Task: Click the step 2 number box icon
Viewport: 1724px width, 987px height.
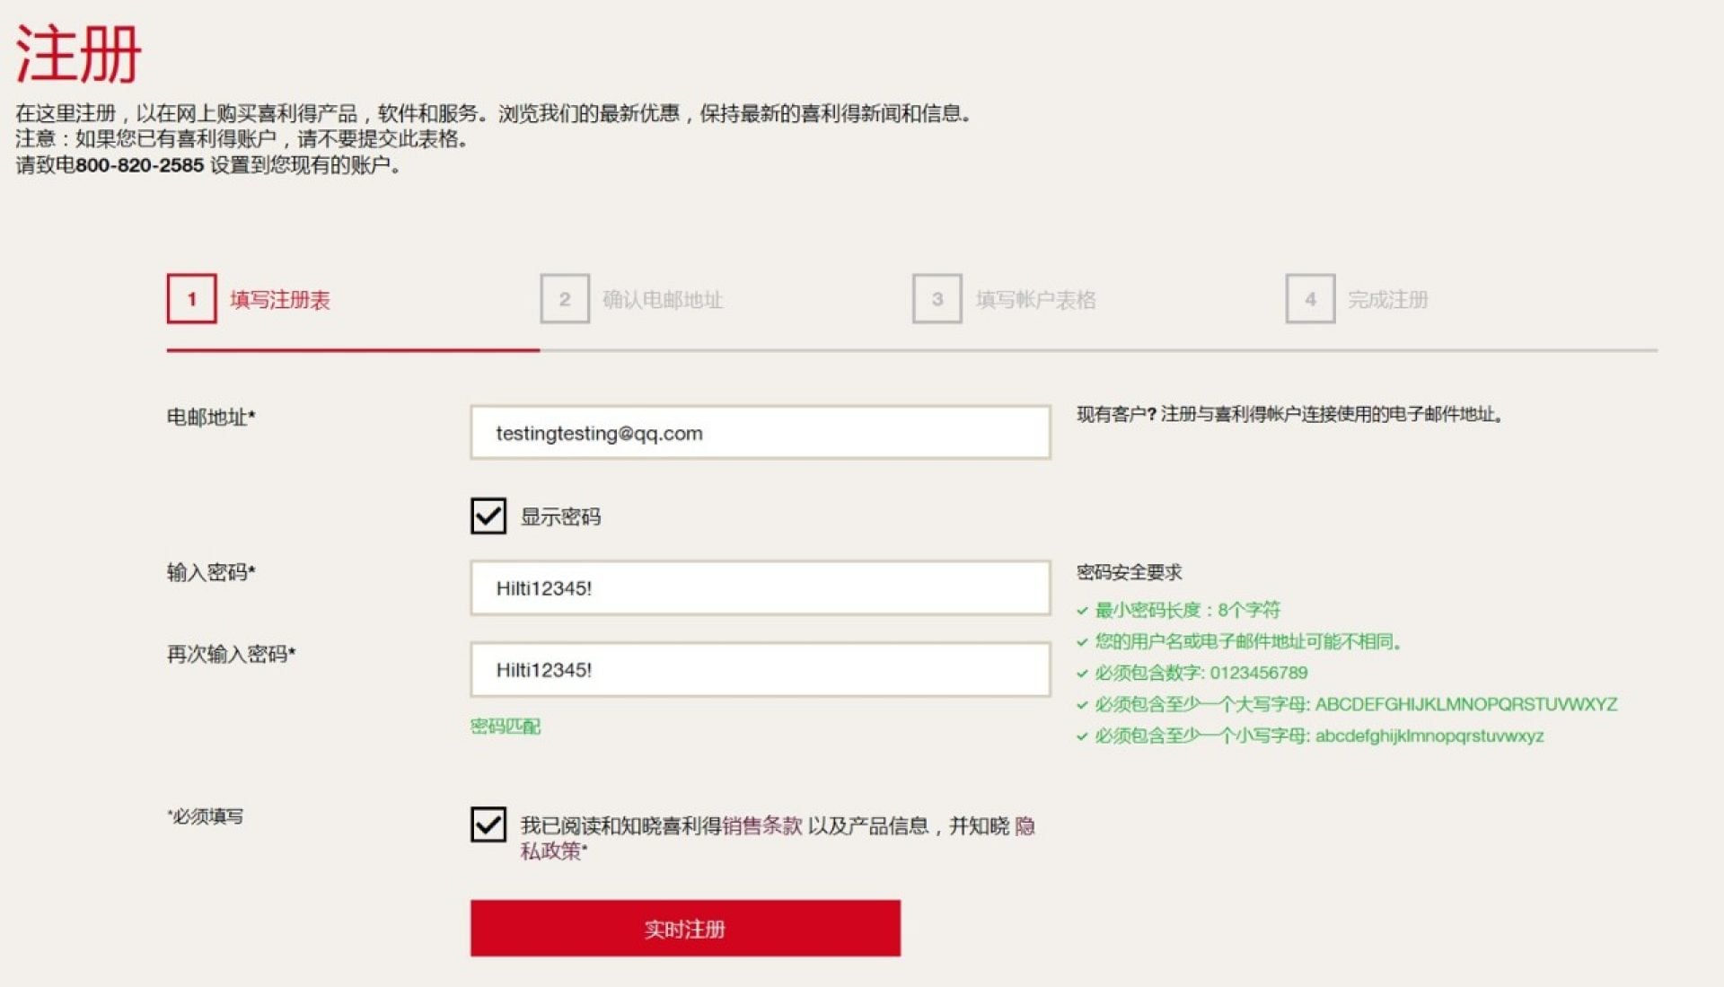Action: pos(564,299)
